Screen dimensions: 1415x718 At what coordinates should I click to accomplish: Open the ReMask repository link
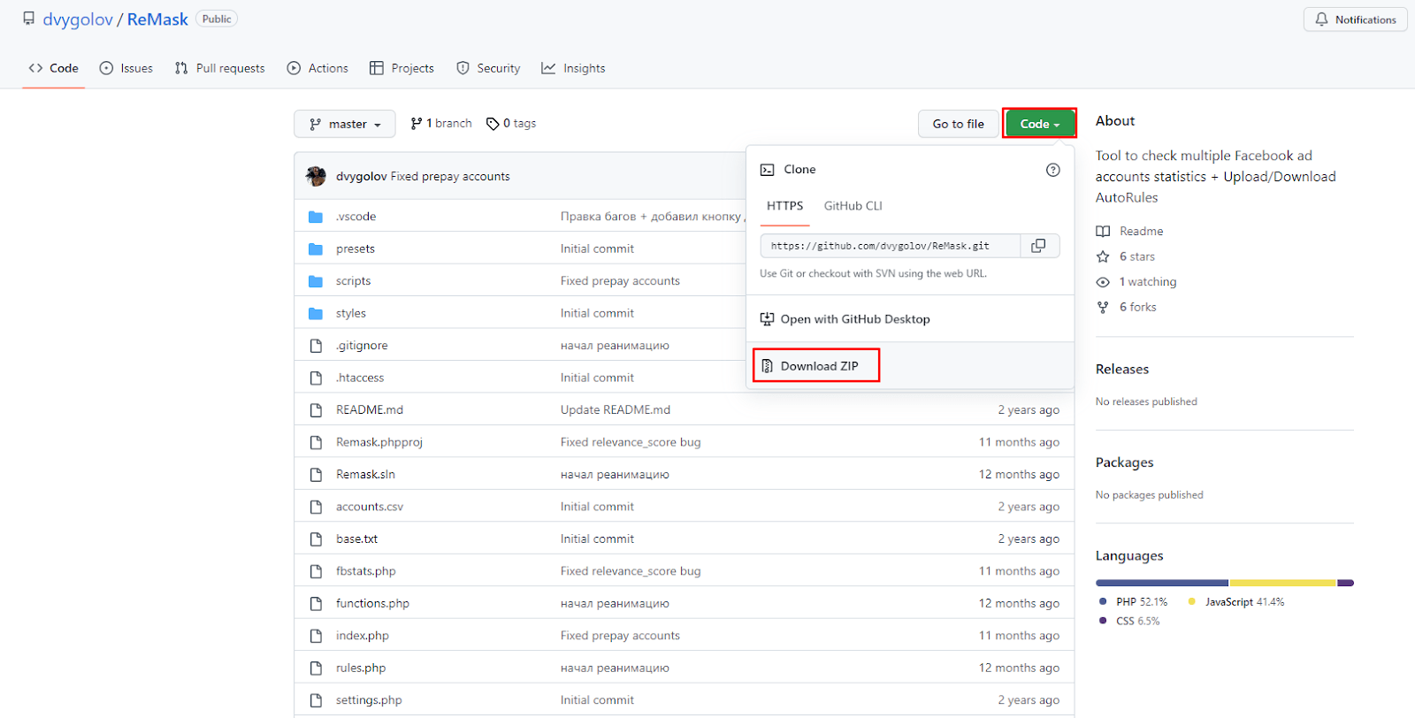[x=157, y=19]
